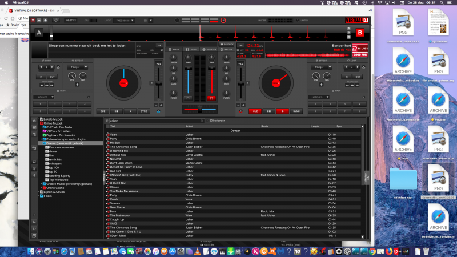Click deck A pitch minus button
The width and height of the screenshot is (457, 257).
coord(156,105)
